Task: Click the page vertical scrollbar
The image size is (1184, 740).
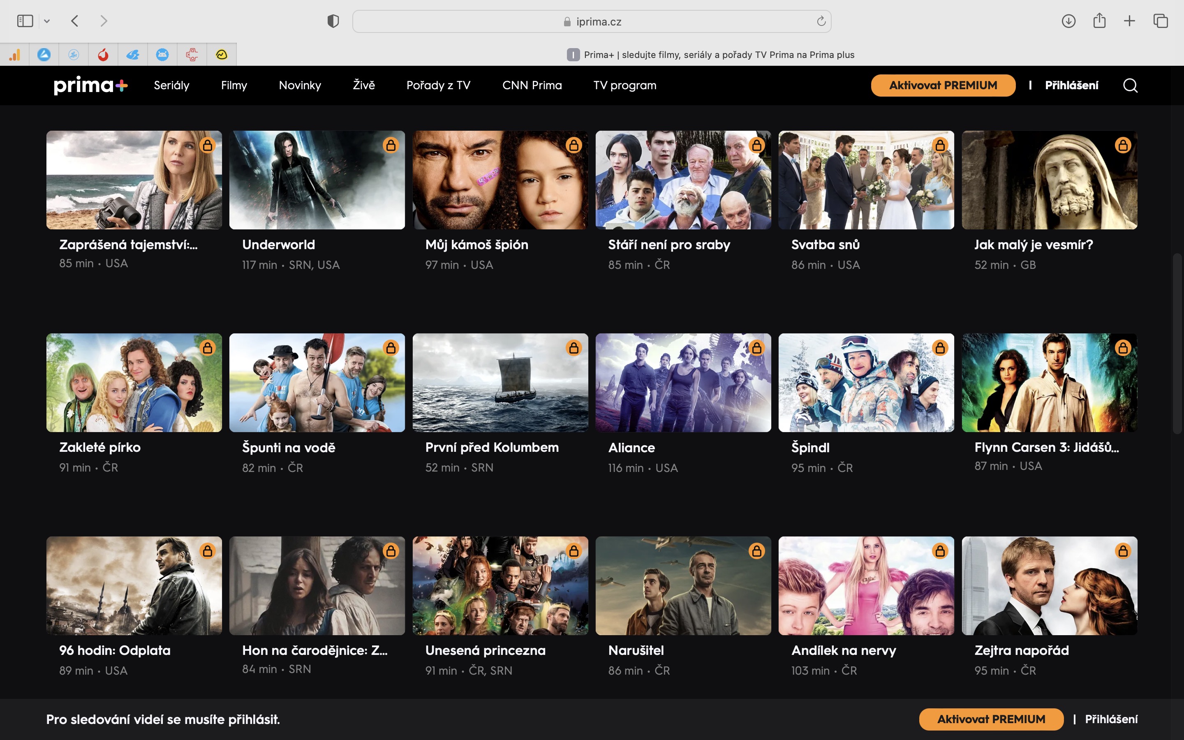Action: click(1177, 342)
